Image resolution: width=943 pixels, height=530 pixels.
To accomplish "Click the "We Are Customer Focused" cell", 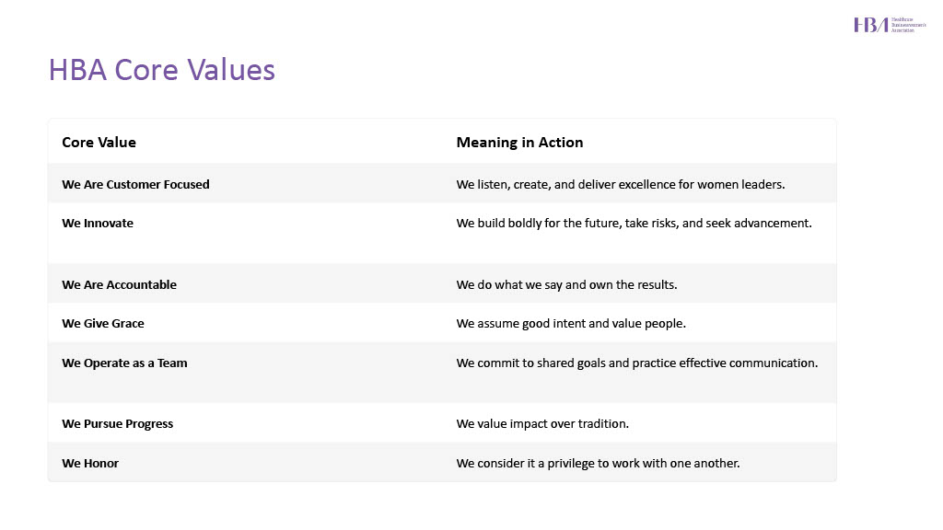I will (135, 184).
